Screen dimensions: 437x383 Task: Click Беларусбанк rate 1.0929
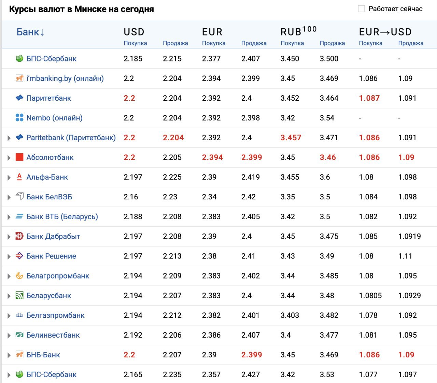point(409,296)
